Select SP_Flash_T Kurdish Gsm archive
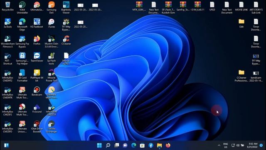 168,7
